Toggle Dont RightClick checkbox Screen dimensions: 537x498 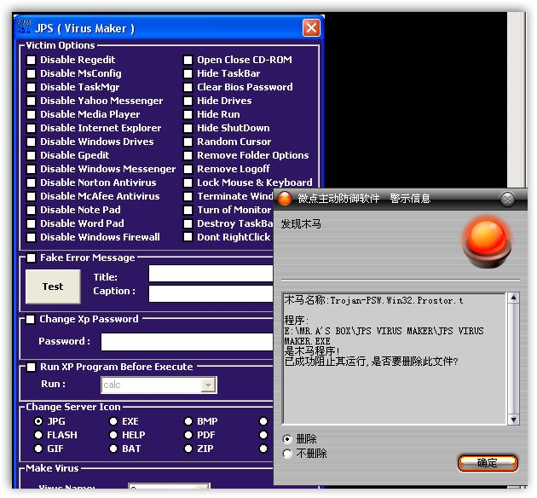[188, 237]
